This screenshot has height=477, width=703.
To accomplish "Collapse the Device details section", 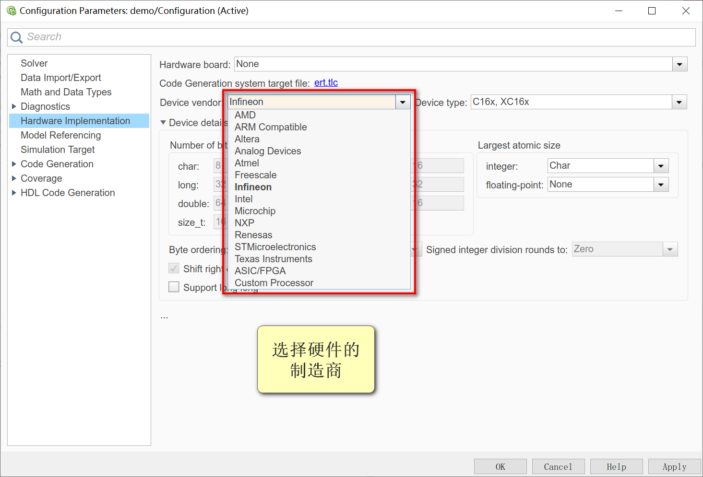I will click(x=163, y=123).
